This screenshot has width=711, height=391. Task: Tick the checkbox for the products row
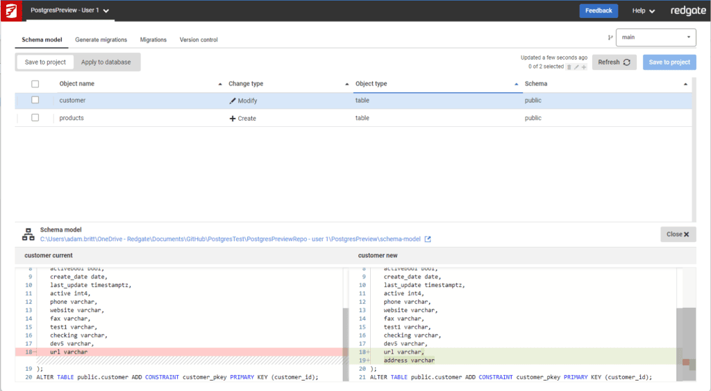coord(35,118)
